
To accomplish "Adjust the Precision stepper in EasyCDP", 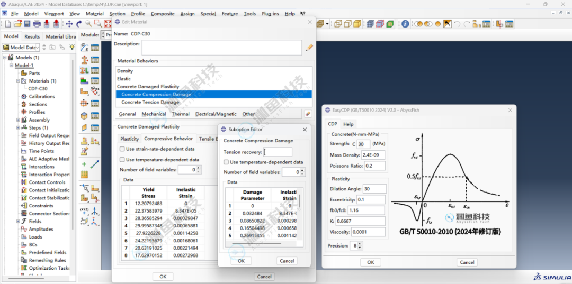I will pyautogui.click(x=360, y=245).
